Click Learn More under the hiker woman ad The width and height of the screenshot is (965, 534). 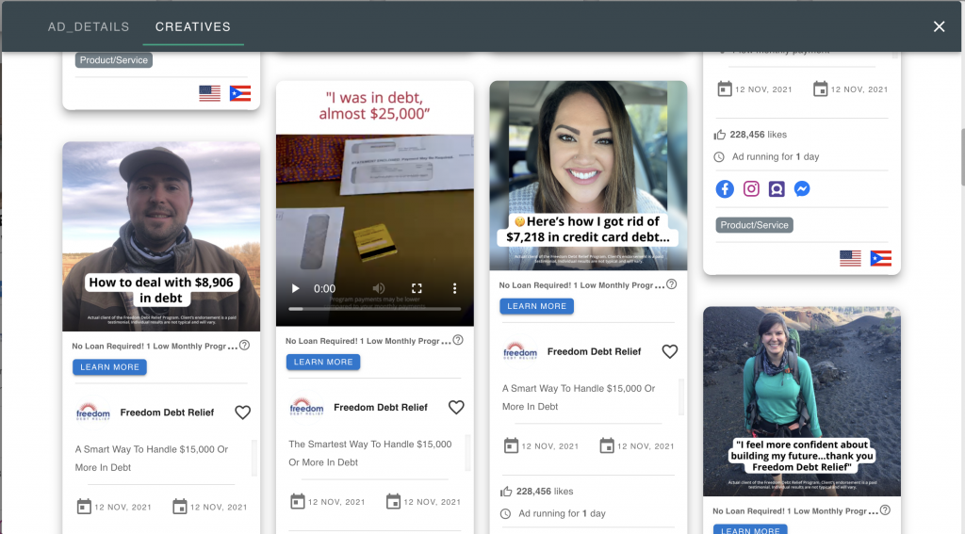coord(750,529)
